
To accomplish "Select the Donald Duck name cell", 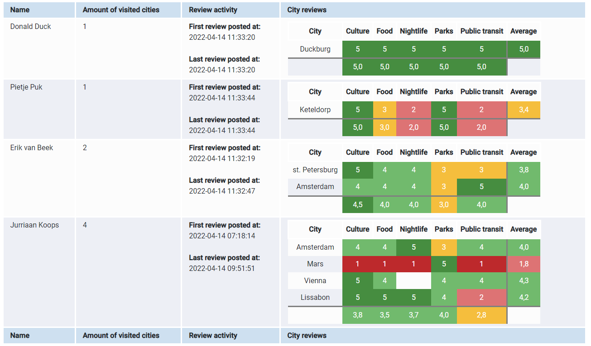I will click(39, 48).
